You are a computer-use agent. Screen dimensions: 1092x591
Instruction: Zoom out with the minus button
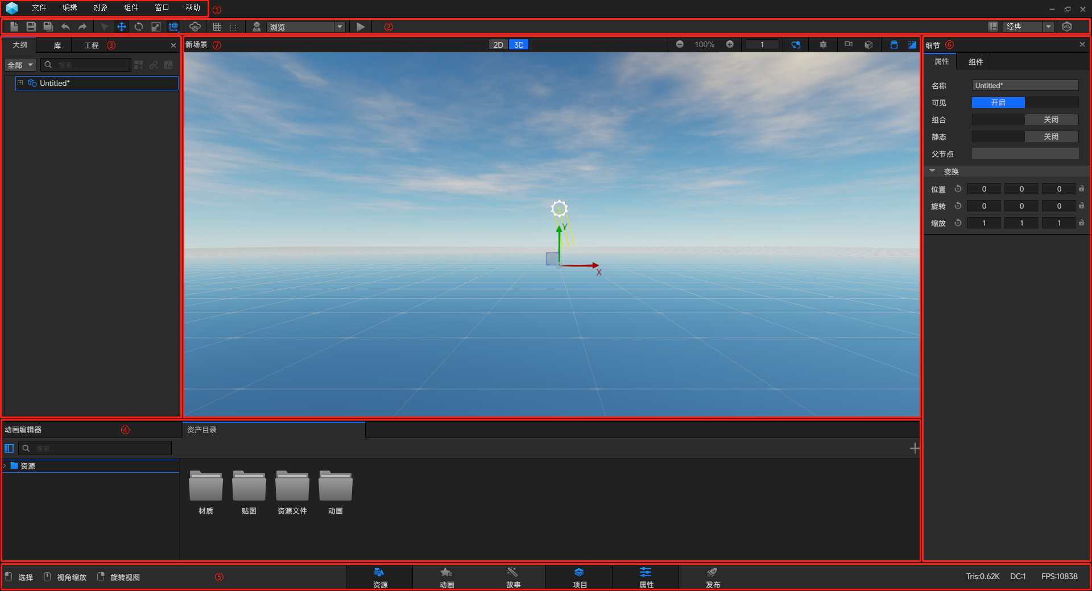point(680,44)
